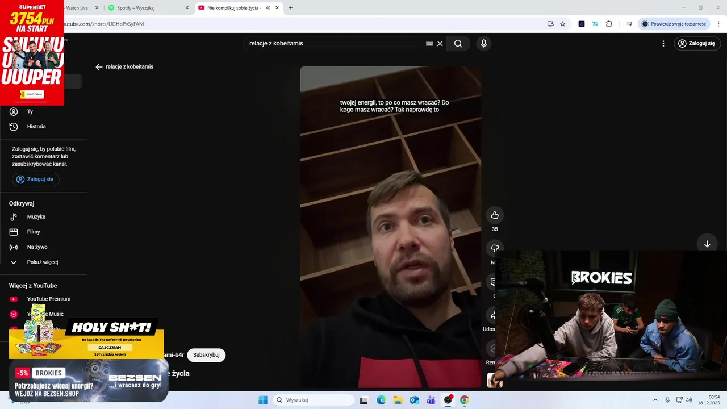
Task: Open a new browser tab
Action: click(291, 8)
